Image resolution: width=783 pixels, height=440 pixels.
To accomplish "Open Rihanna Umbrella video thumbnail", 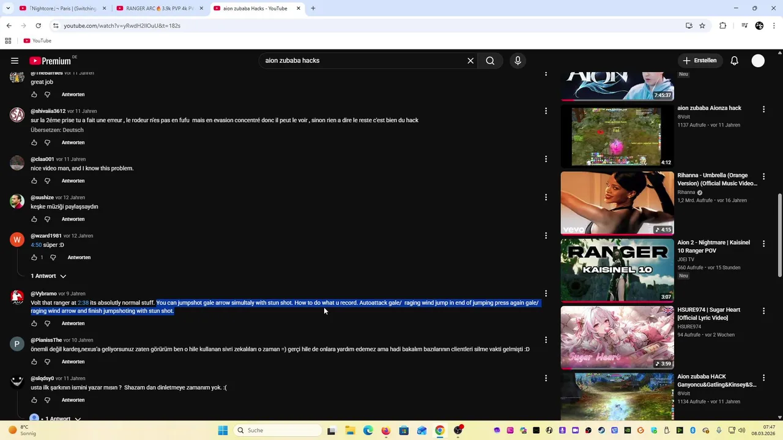I will [617, 203].
